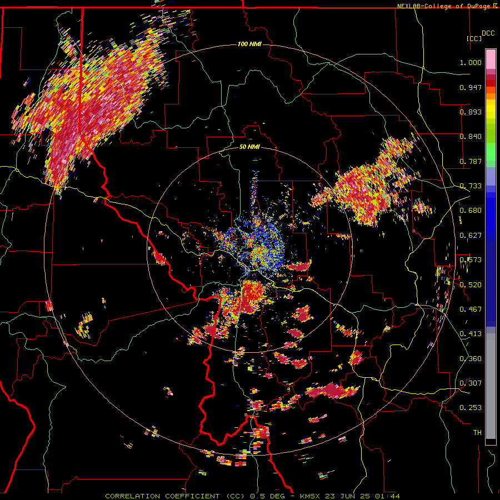This screenshot has width=500, height=500.
Task: Select the 0.787 scale label
Action: click(x=471, y=161)
